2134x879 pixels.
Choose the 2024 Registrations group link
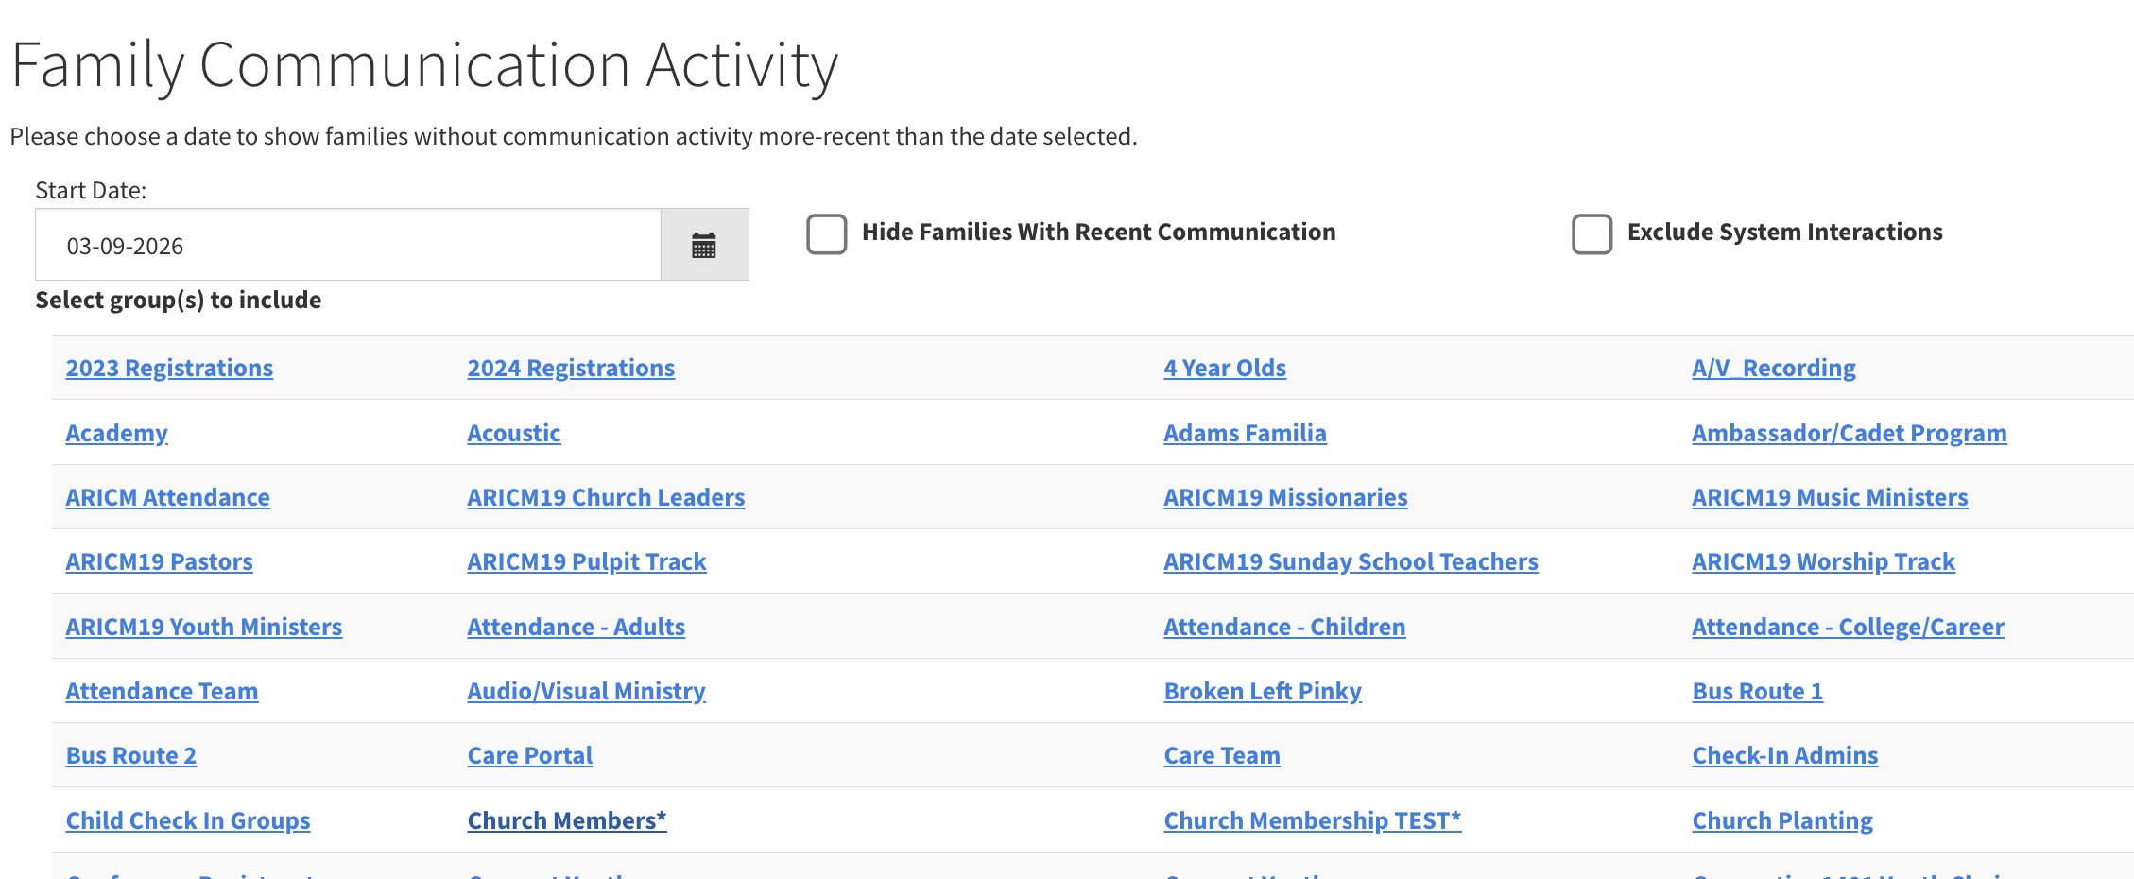[x=571, y=369]
